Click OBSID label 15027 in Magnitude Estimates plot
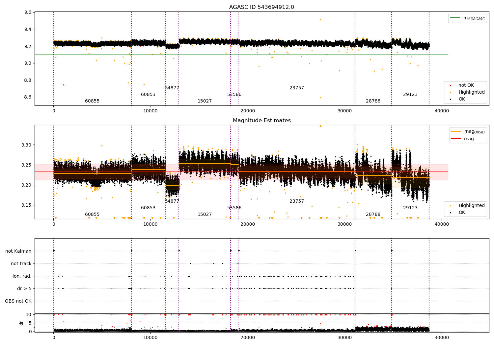This screenshot has height=345, width=494. [x=205, y=215]
